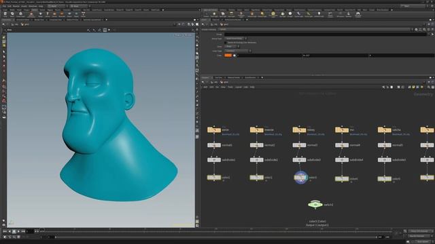Open the No cam camera dropdown
This screenshot has width=435, height=244.
(x=189, y=35)
